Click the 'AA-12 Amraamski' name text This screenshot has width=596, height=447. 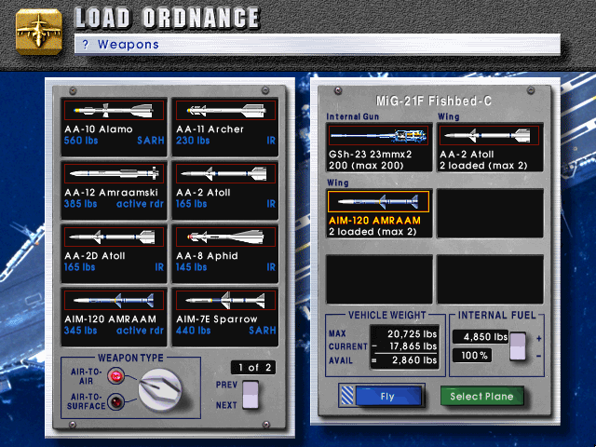(111, 193)
